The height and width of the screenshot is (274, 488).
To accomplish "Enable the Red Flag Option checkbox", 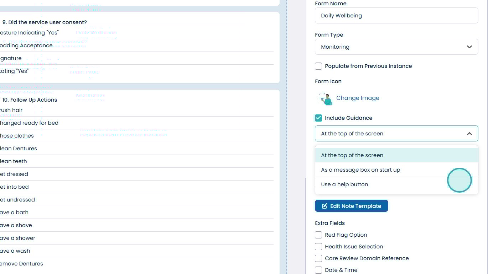I will (318, 235).
